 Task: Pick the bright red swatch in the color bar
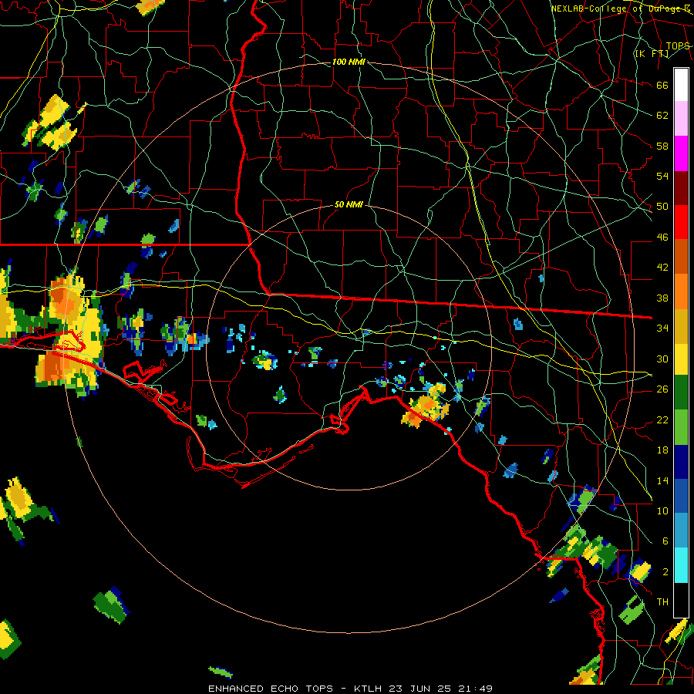pyautogui.click(x=681, y=222)
